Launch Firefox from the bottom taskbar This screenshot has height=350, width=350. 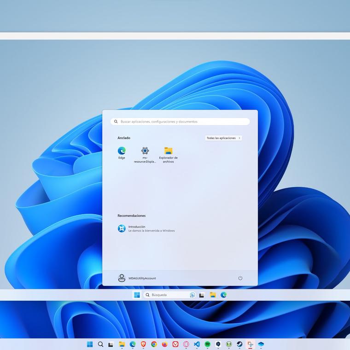coord(164,344)
